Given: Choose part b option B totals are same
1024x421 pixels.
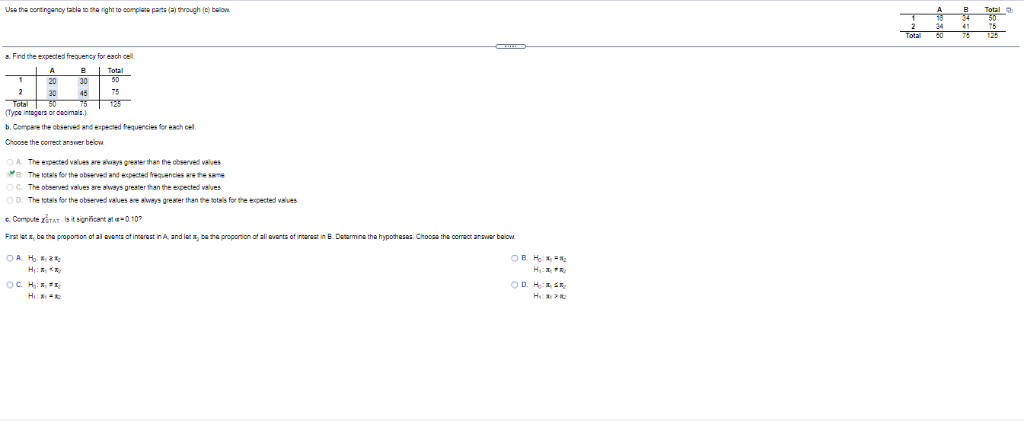Looking at the screenshot, I should (x=10, y=174).
